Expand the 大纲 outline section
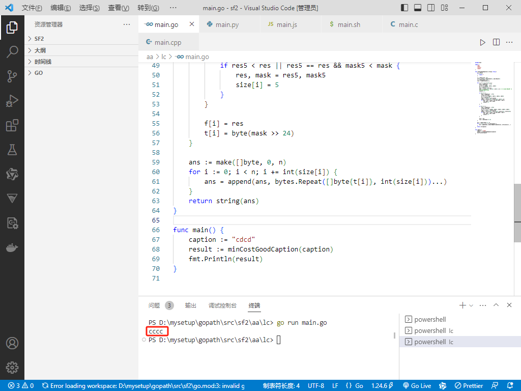 click(x=81, y=50)
